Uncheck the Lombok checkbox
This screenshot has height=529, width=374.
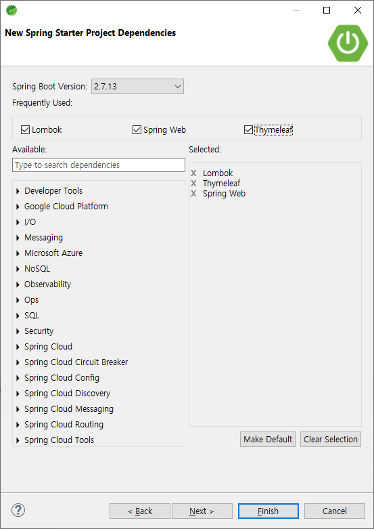click(25, 129)
